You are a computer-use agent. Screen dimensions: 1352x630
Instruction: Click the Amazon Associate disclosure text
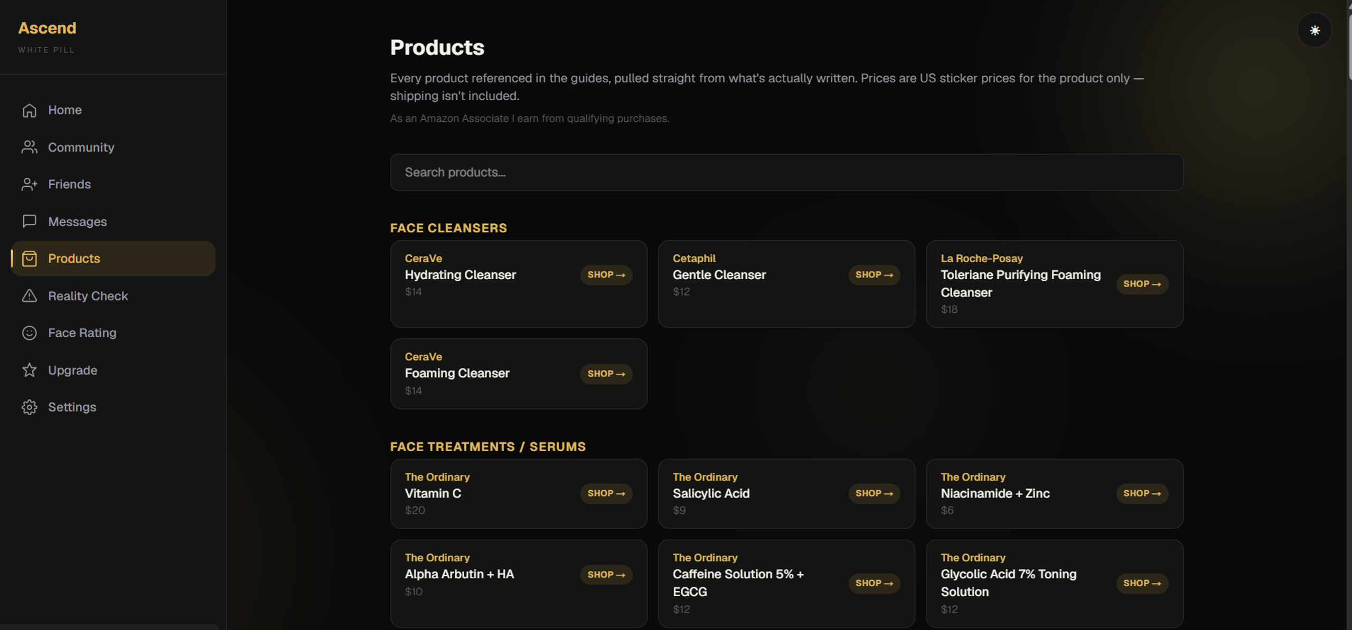(x=530, y=118)
